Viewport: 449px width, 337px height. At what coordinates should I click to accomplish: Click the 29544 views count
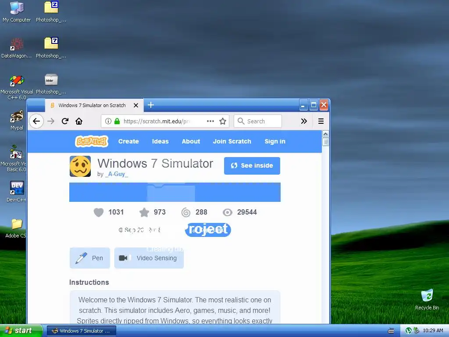coord(247,212)
